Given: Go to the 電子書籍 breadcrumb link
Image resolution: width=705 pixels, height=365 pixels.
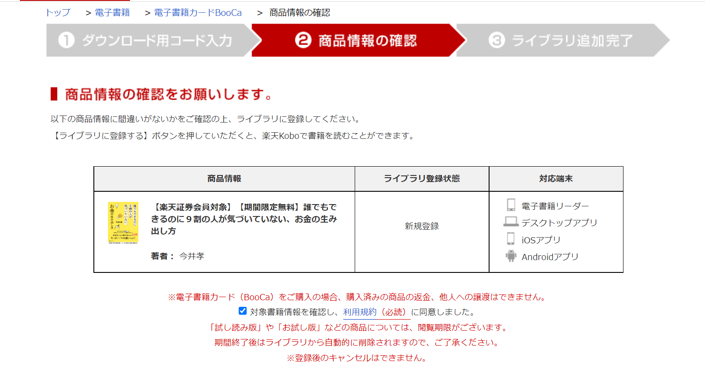Looking at the screenshot, I should pos(112,12).
